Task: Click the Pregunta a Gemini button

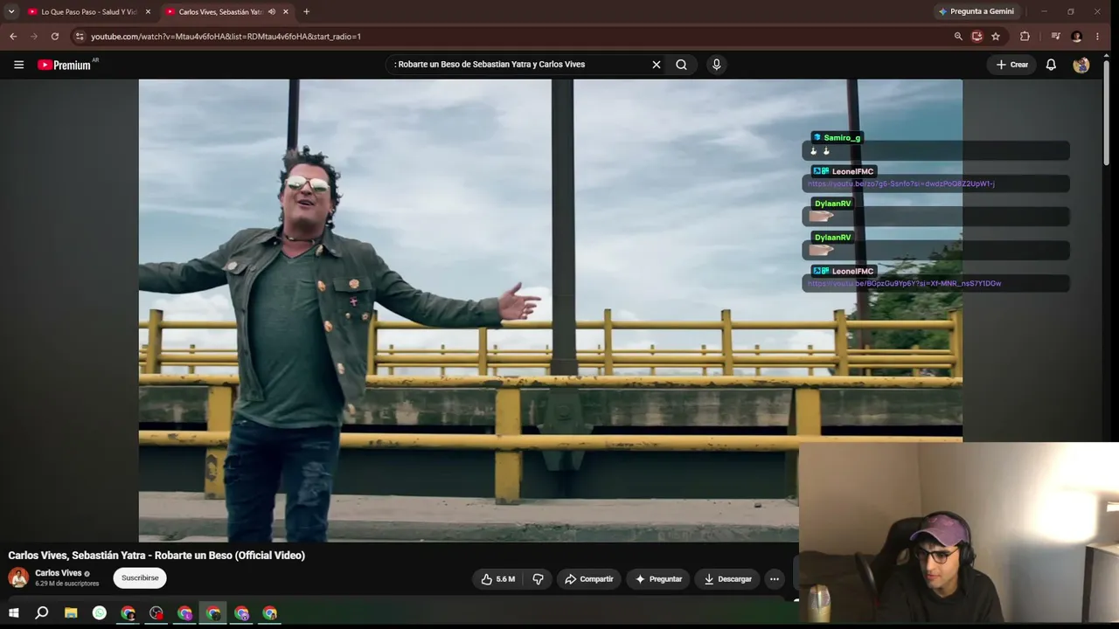Action: point(976,12)
